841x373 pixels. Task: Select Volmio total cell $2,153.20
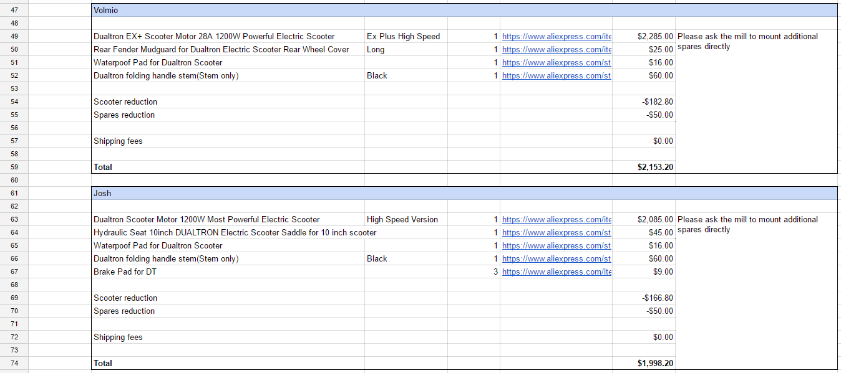click(x=644, y=168)
